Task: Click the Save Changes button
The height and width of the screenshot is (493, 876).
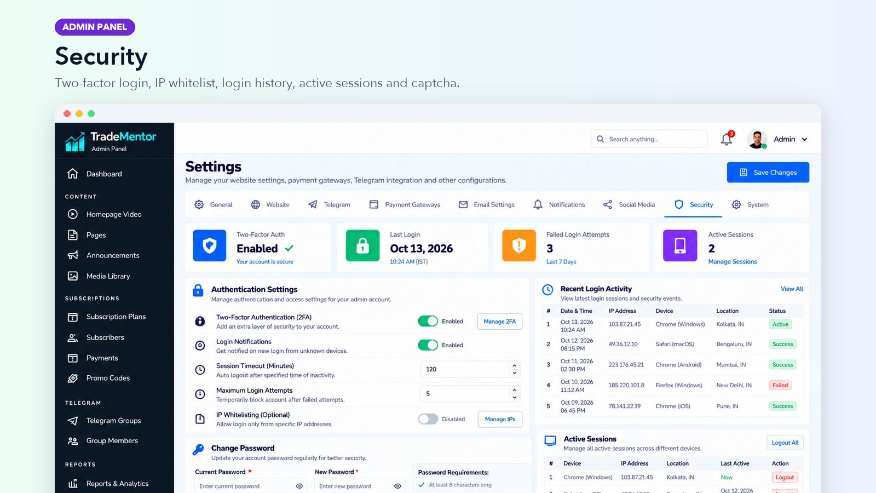Action: (768, 173)
